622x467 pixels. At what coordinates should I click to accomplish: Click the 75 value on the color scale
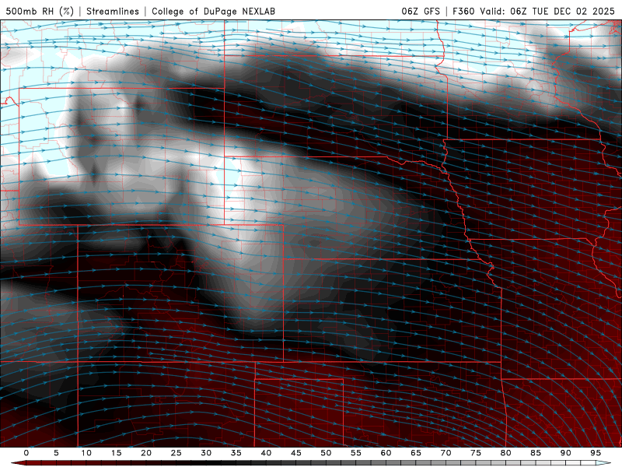[x=476, y=453]
